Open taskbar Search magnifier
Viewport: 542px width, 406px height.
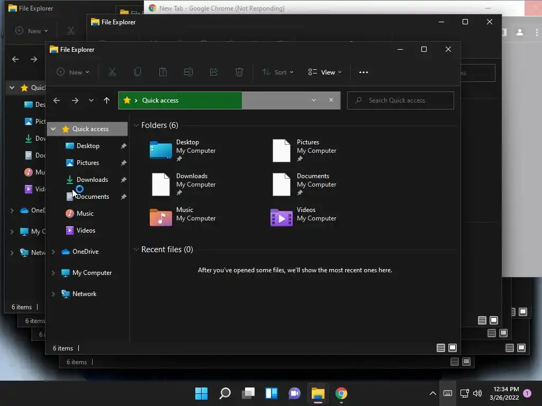224,393
